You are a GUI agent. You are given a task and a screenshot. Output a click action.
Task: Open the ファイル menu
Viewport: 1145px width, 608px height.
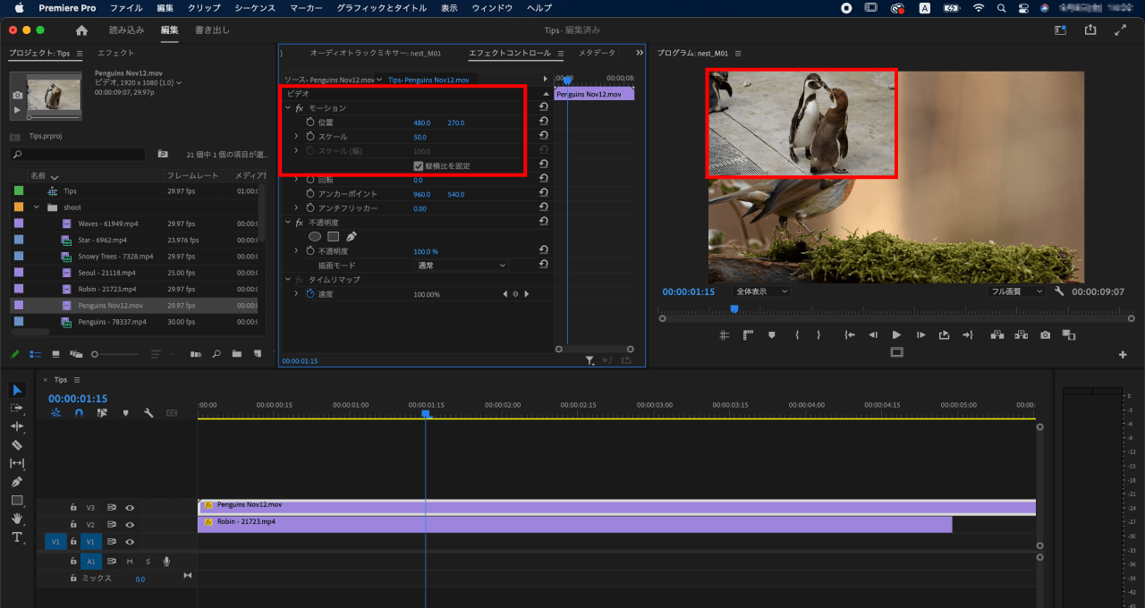tap(126, 8)
